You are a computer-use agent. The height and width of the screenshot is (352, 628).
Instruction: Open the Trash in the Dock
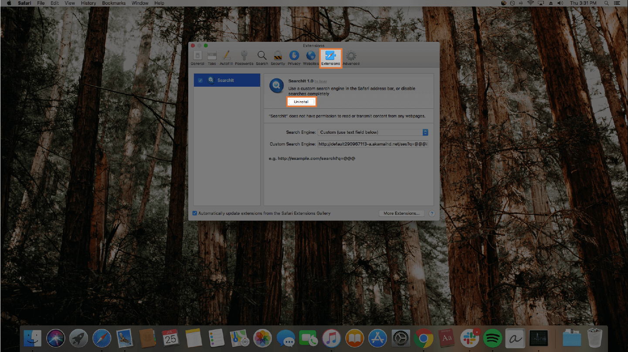click(594, 338)
